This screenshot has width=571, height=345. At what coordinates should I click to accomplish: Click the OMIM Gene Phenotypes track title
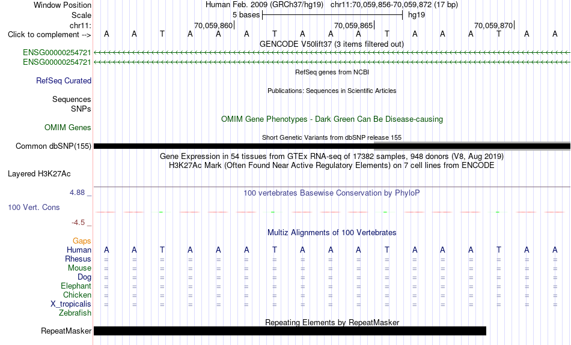point(332,119)
